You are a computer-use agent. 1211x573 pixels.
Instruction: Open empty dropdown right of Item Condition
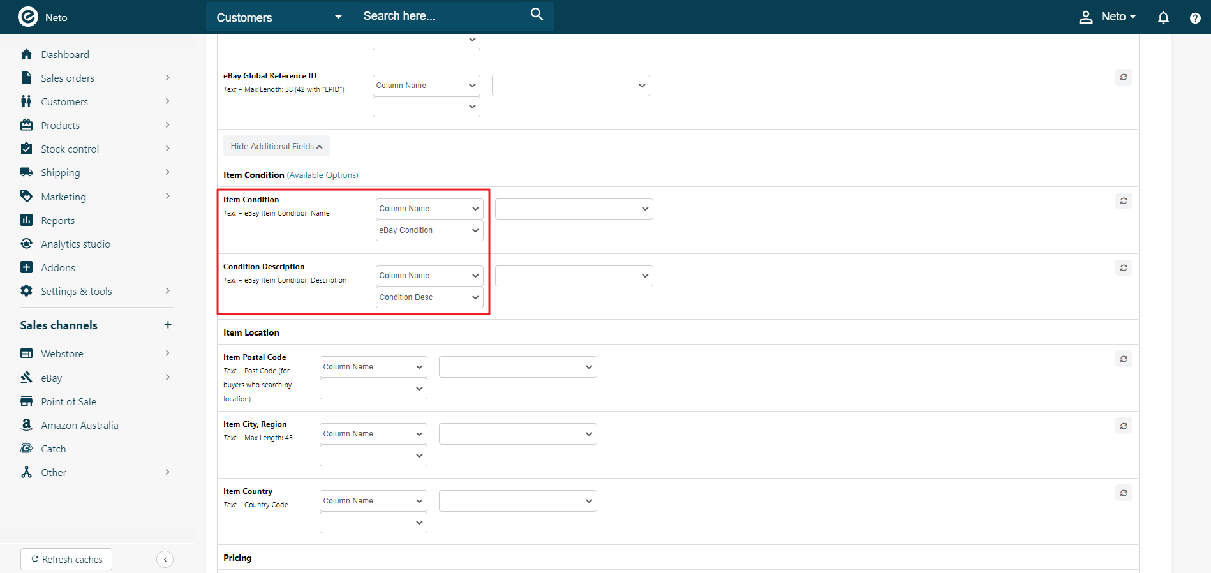pyautogui.click(x=574, y=209)
